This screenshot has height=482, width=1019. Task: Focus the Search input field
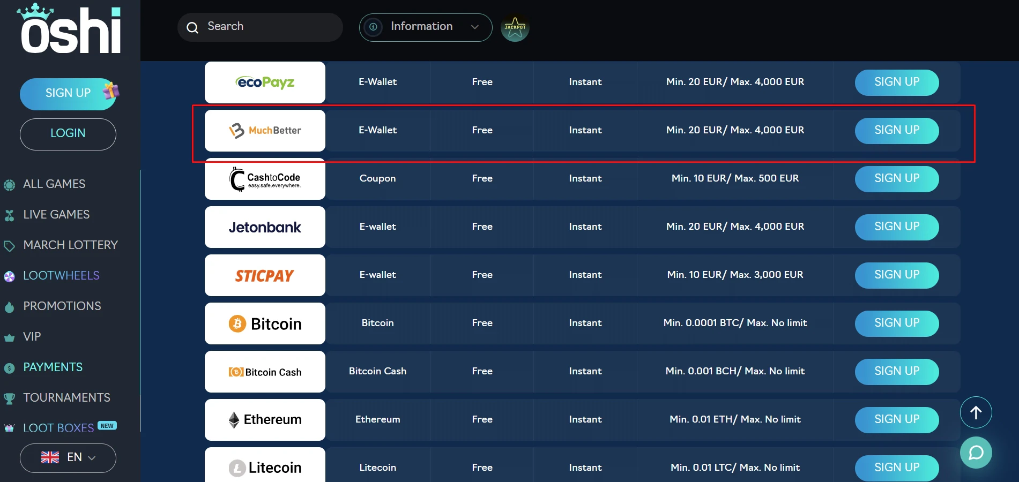click(260, 27)
